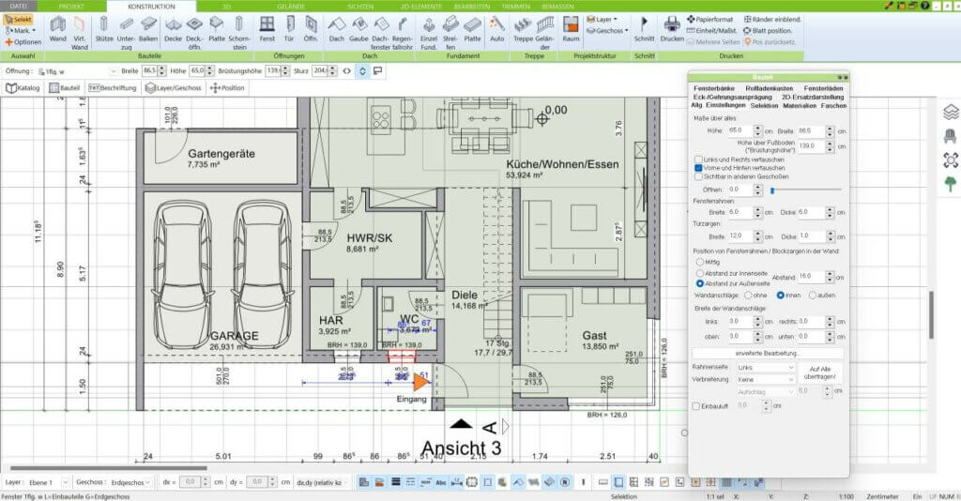Click the Drucken printer icon
The image size is (961, 501).
point(672,28)
